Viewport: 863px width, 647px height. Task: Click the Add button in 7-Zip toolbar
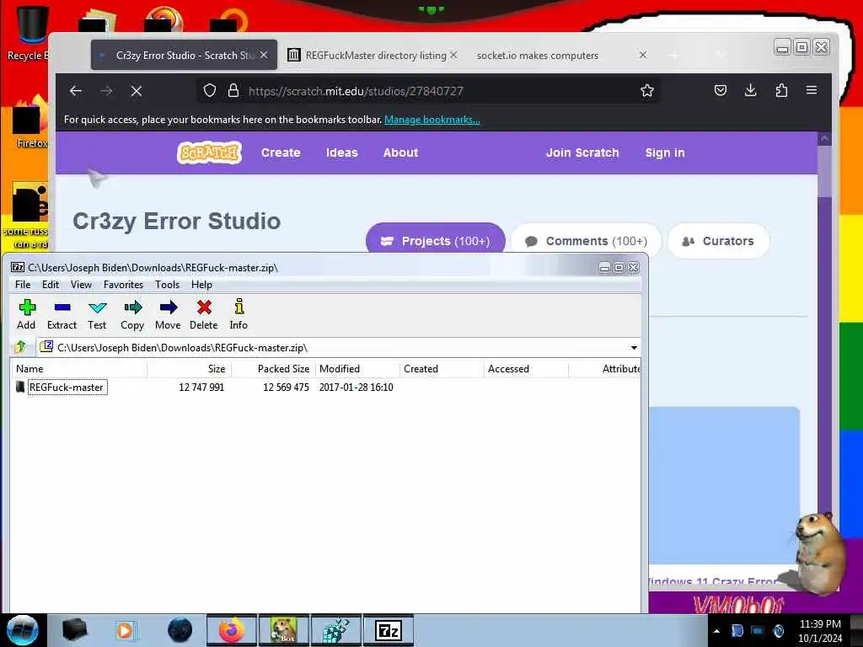[26, 315]
